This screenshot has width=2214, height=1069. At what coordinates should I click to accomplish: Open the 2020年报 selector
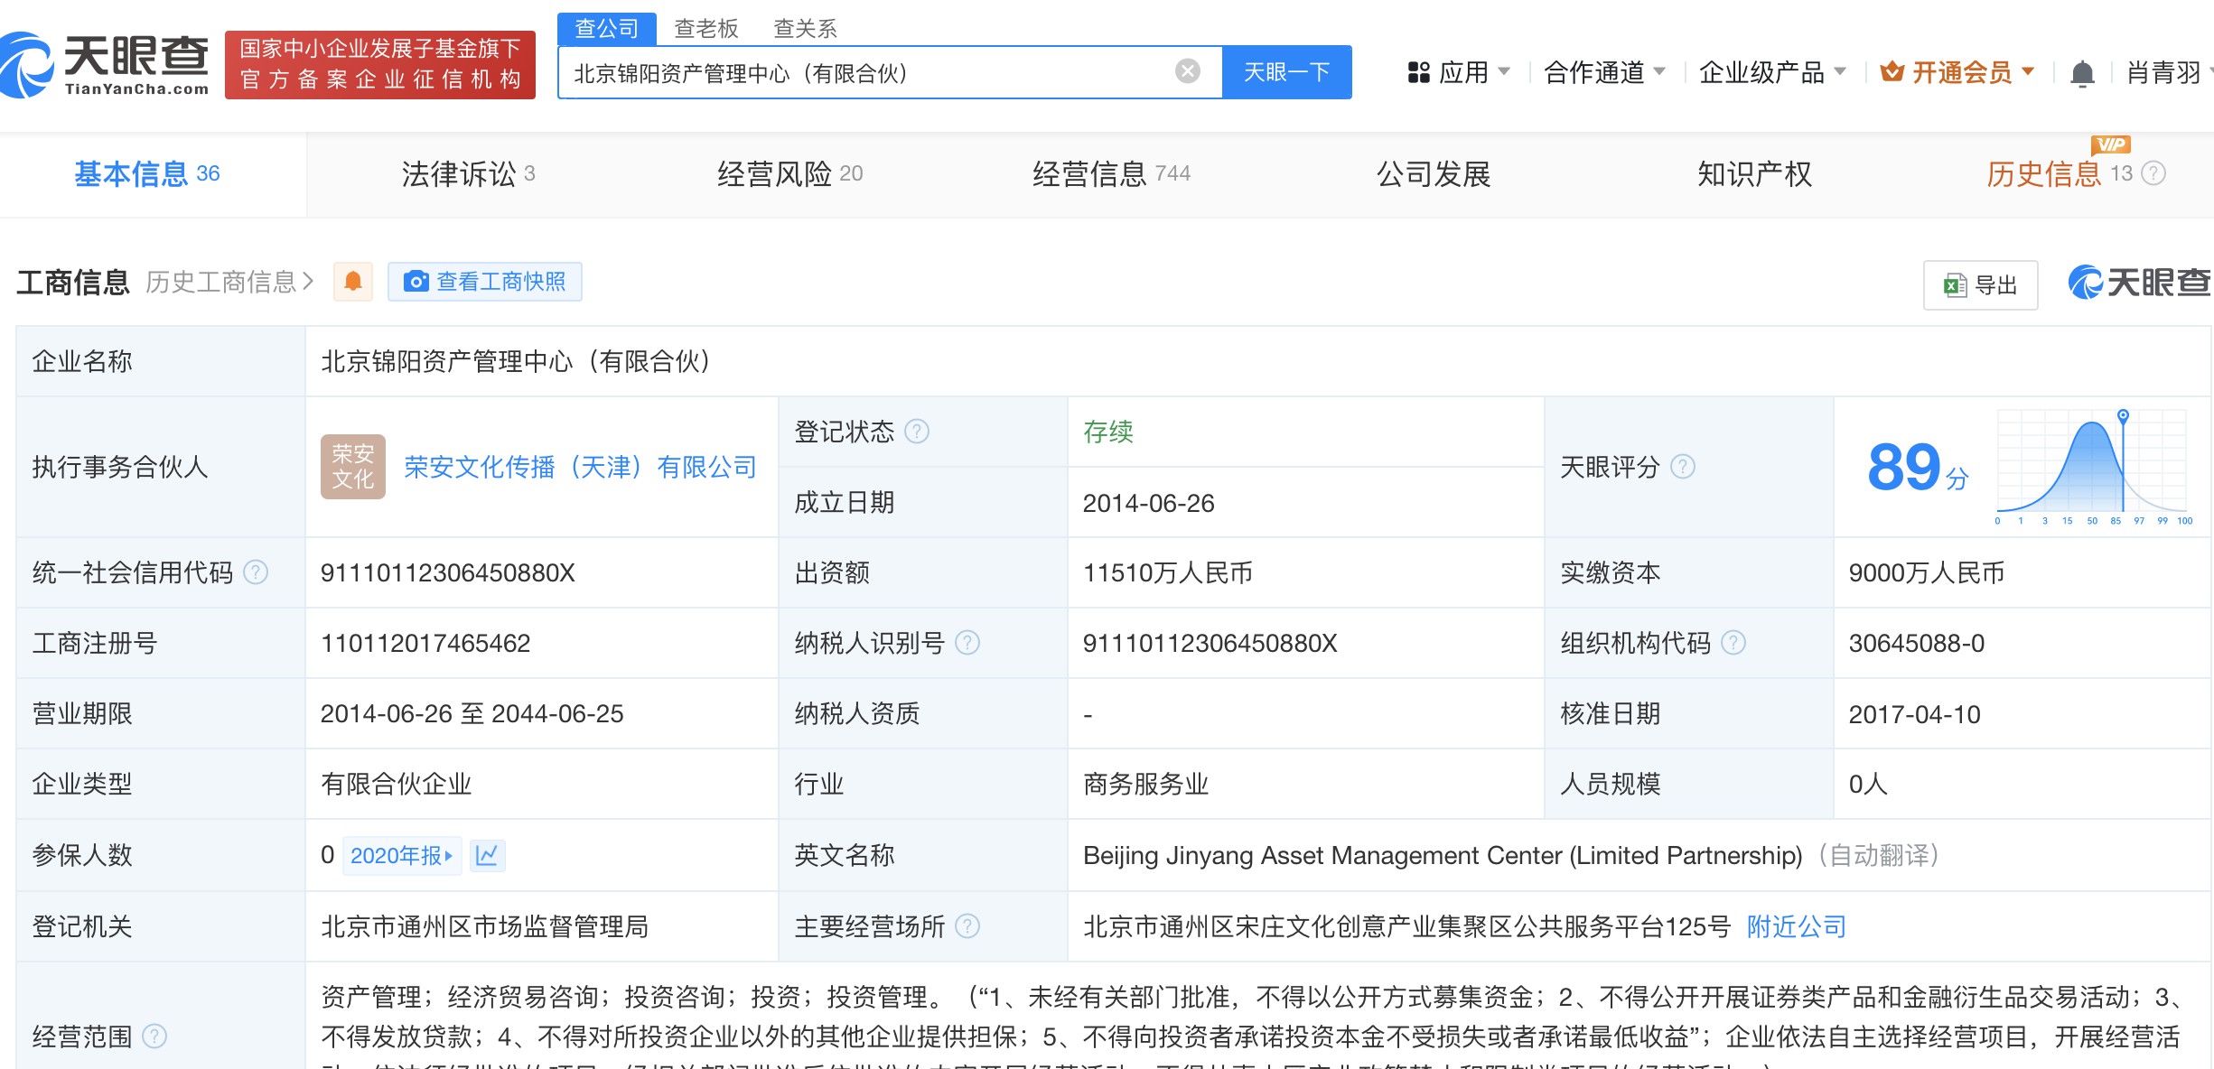(402, 855)
